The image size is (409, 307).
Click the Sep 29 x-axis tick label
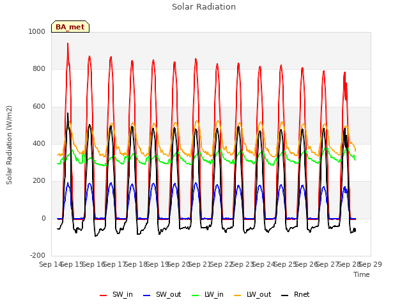coord(371,264)
